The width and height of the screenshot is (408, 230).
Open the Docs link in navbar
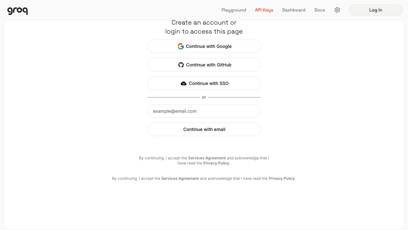[320, 10]
